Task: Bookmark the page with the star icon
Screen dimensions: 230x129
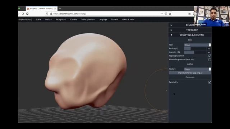Action: pos(170,14)
